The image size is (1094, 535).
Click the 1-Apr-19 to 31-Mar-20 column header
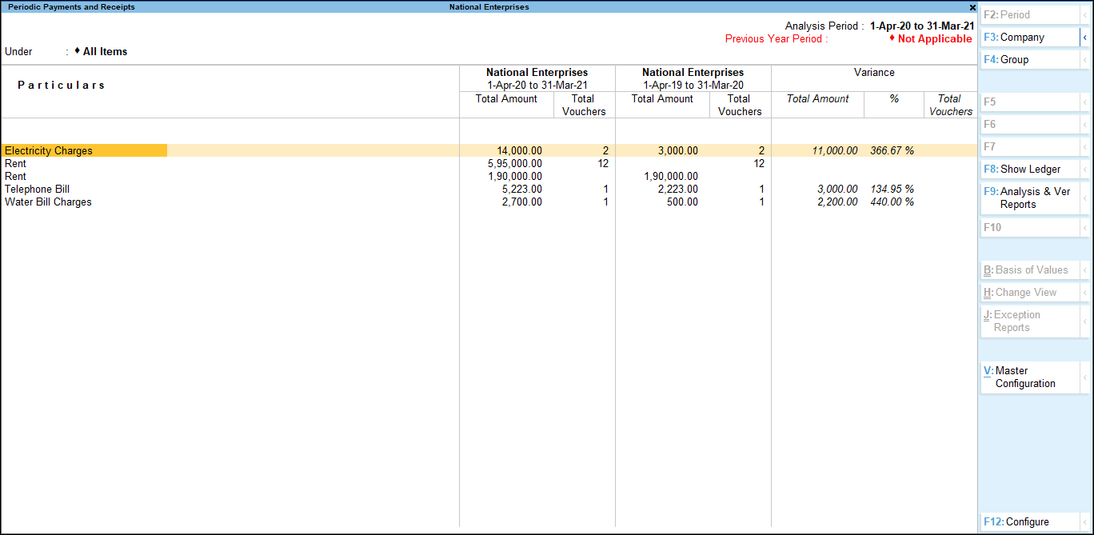[693, 85]
